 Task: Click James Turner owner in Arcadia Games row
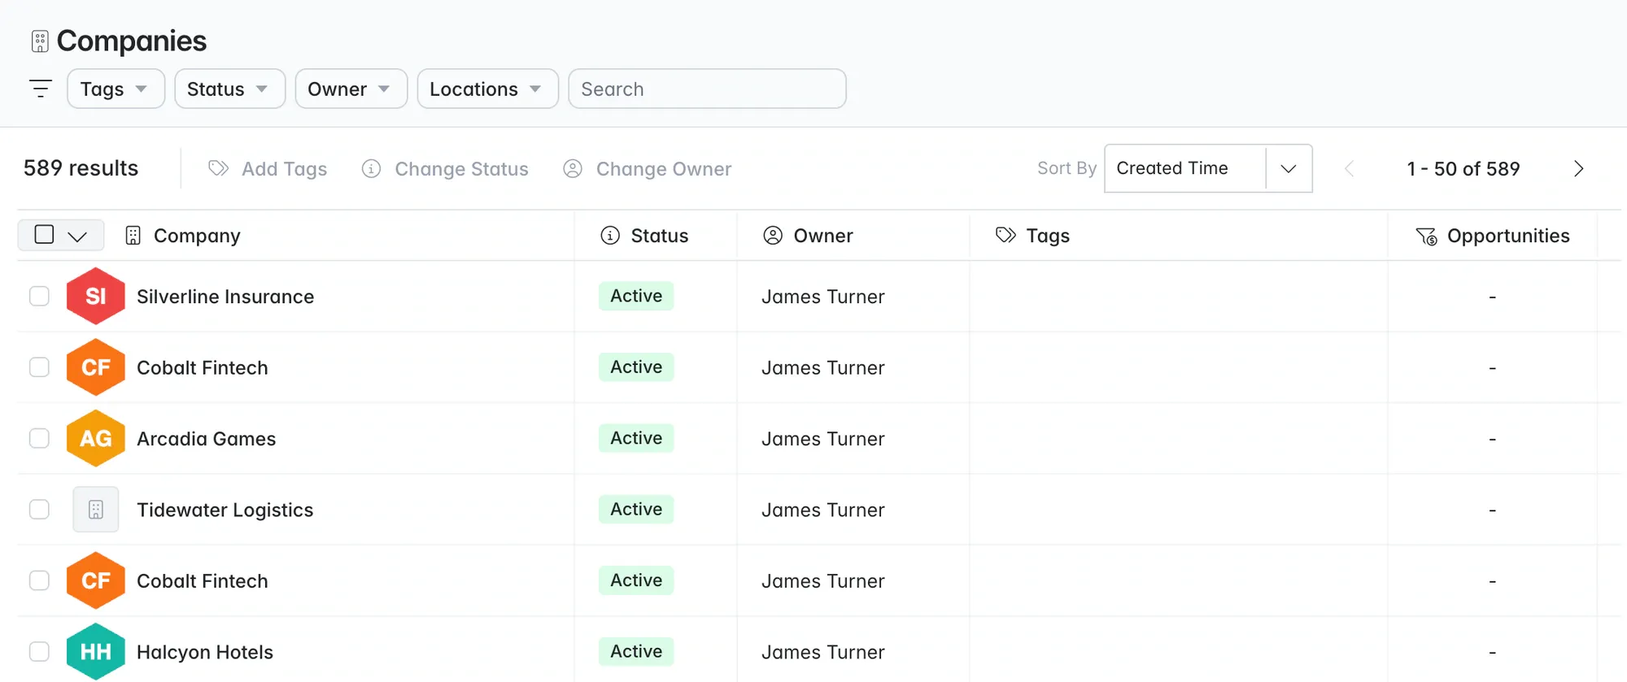(x=823, y=439)
